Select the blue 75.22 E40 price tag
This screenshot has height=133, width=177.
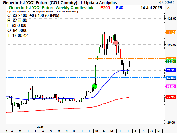[x=171, y=70]
